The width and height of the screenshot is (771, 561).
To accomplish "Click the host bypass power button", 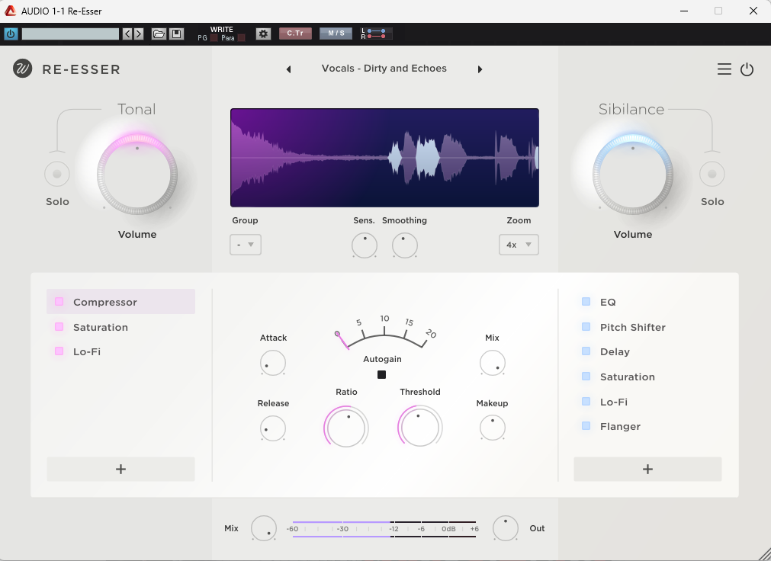I will [x=11, y=34].
